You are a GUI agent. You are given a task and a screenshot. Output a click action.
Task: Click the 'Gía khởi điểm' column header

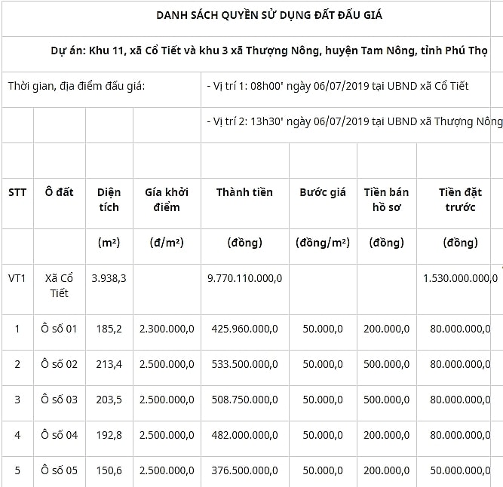167,200
